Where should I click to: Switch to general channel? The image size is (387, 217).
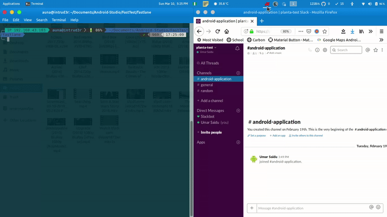pyautogui.click(x=207, y=85)
